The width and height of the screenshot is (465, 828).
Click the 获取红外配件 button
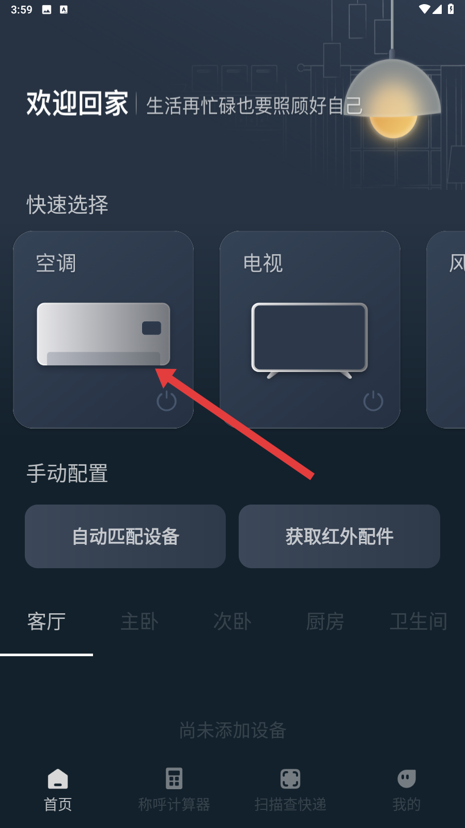click(339, 536)
